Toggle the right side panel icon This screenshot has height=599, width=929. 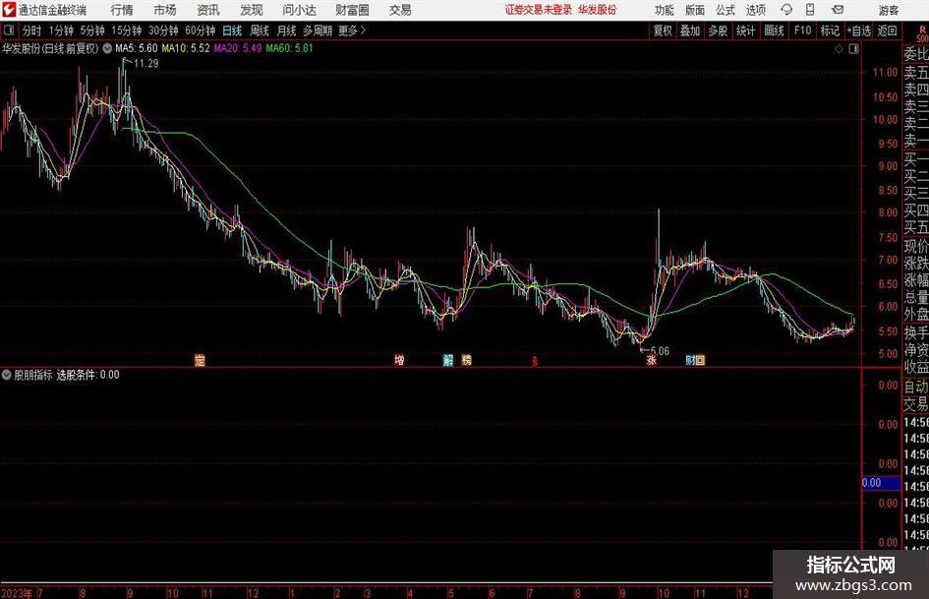tap(853, 49)
